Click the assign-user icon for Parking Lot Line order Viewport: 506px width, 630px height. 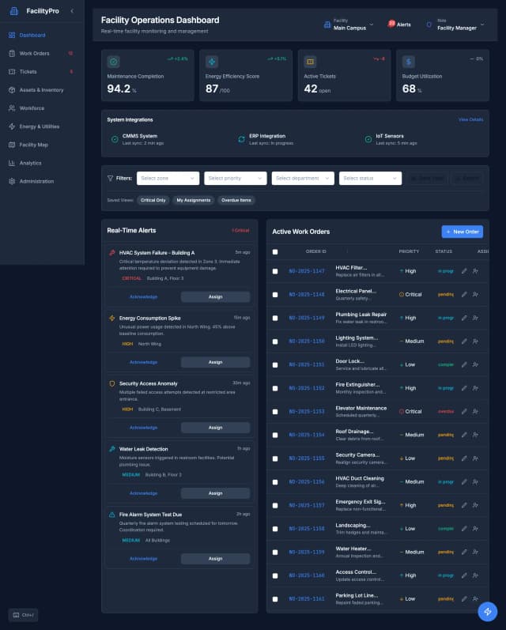tap(475, 599)
